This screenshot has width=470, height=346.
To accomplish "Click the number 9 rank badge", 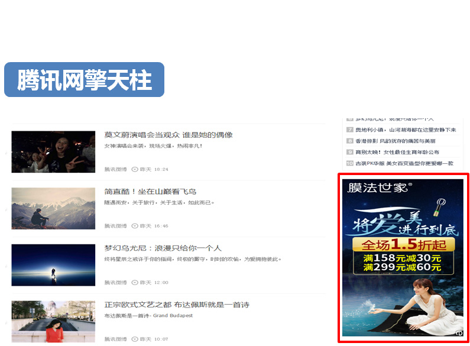I will point(350,152).
